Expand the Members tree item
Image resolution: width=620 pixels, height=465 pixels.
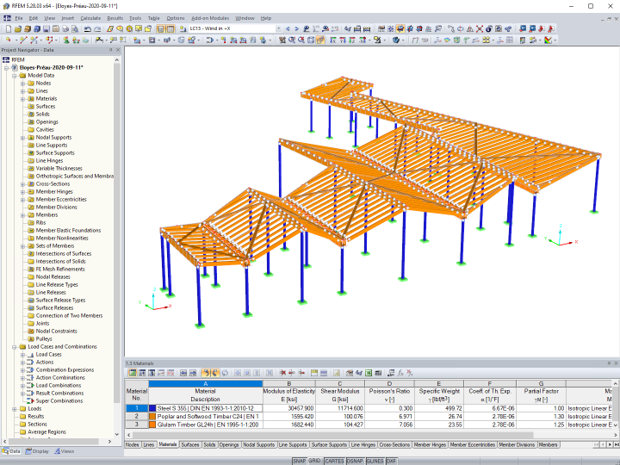tap(23, 215)
